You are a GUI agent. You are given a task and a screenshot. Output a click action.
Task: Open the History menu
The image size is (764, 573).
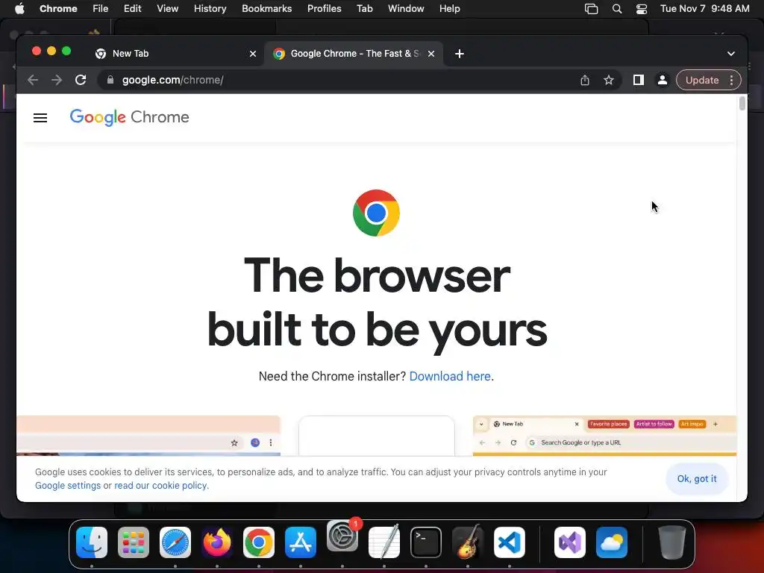[210, 9]
